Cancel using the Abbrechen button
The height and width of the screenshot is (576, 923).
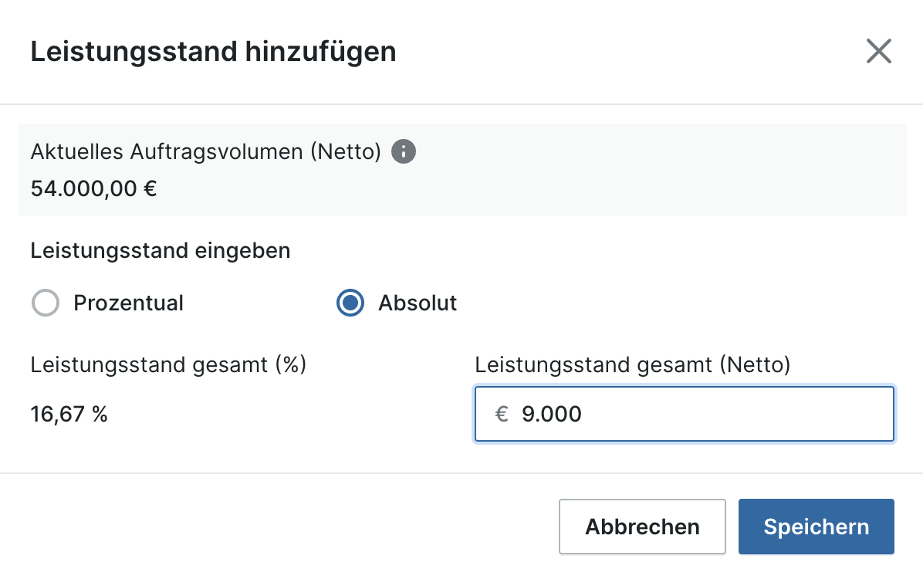(x=642, y=527)
